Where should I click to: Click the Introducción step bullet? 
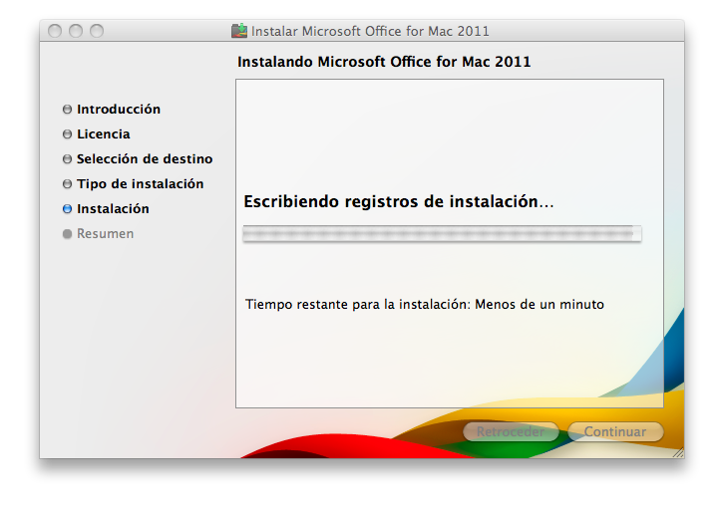click(68, 110)
